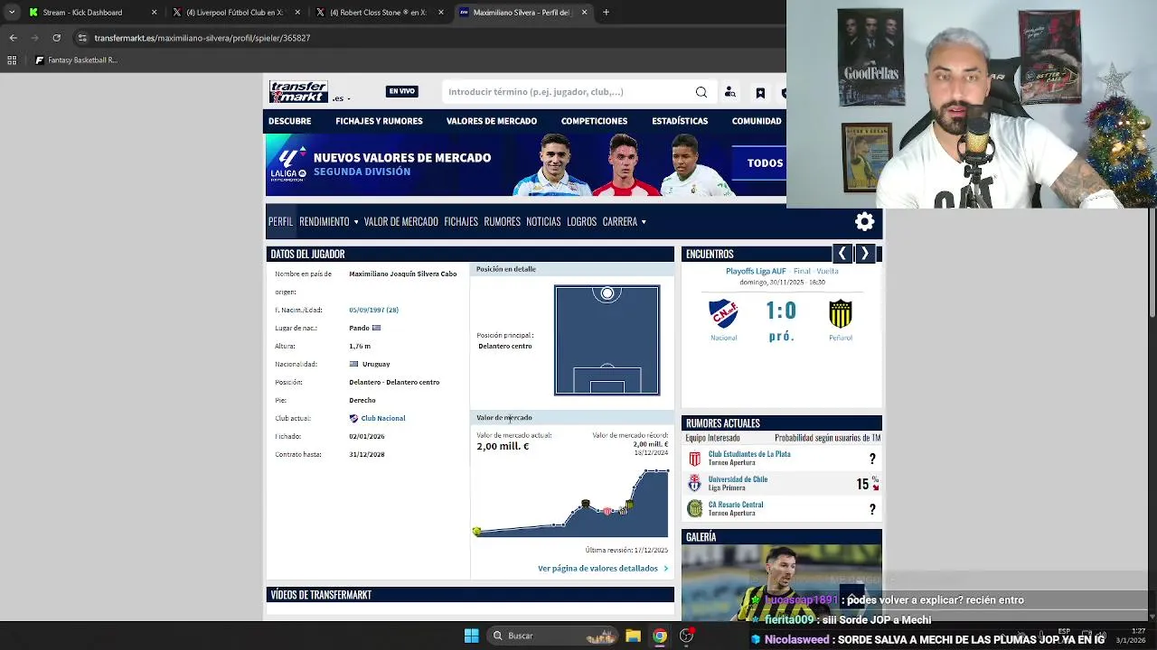Click the site info icon in address bar
The height and width of the screenshot is (650, 1157).
pyautogui.click(x=82, y=38)
